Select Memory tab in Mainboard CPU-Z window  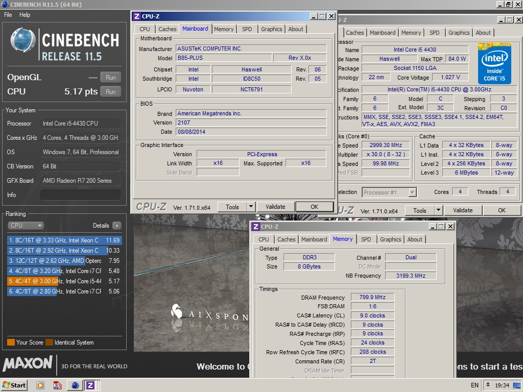pos(224,29)
